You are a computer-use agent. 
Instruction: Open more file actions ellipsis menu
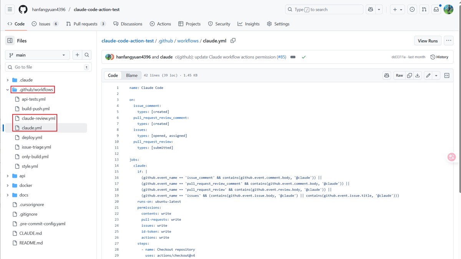pos(448,41)
